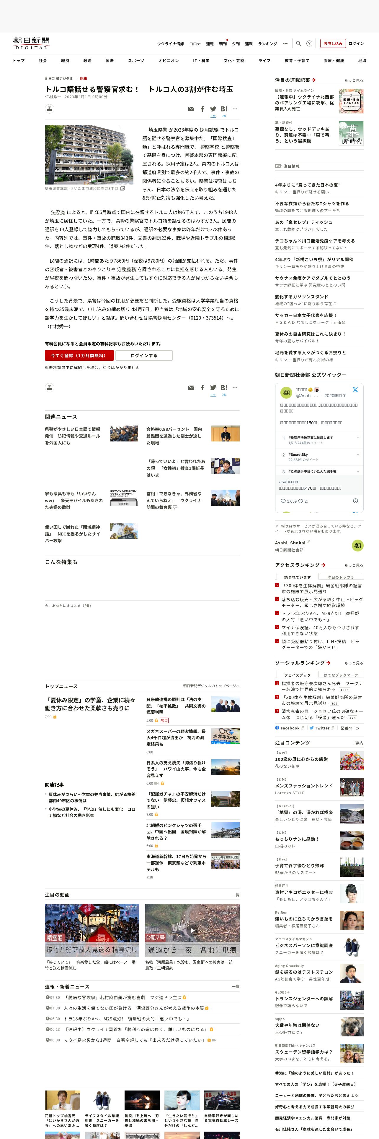Share article on Facebook at top
The height and width of the screenshot is (1139, 379).
(x=202, y=109)
